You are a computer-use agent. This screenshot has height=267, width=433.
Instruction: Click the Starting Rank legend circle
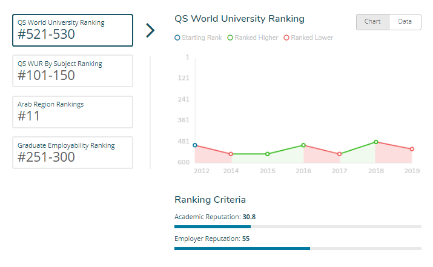tap(177, 38)
